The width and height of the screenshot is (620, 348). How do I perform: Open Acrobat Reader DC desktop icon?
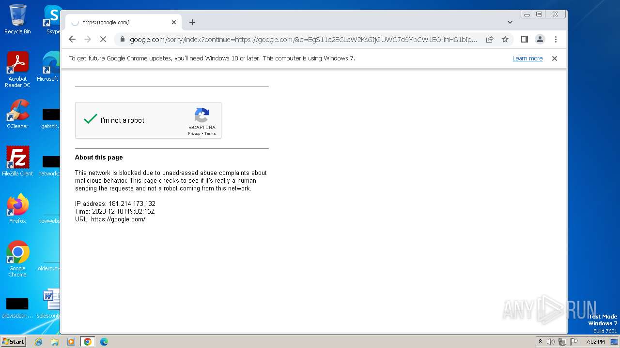17,70
